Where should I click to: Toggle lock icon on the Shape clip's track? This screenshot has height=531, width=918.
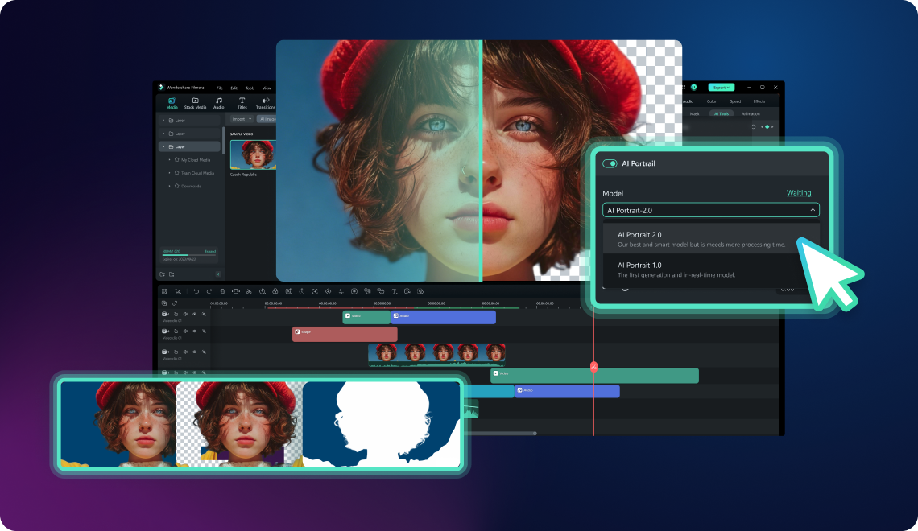(x=176, y=331)
